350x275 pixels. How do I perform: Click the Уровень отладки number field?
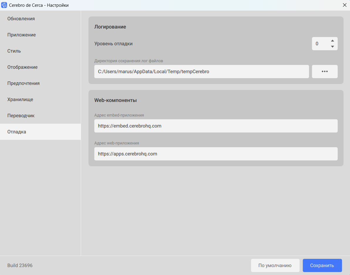point(320,44)
